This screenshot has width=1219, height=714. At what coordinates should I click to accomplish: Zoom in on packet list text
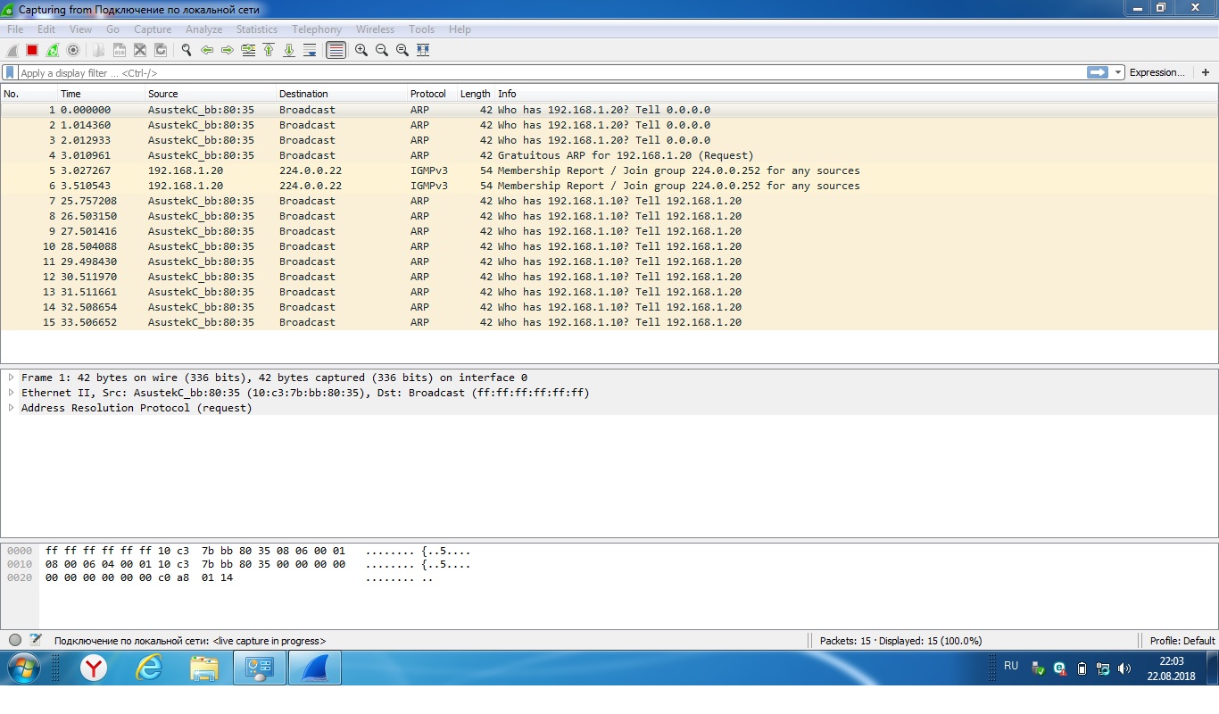pos(361,50)
